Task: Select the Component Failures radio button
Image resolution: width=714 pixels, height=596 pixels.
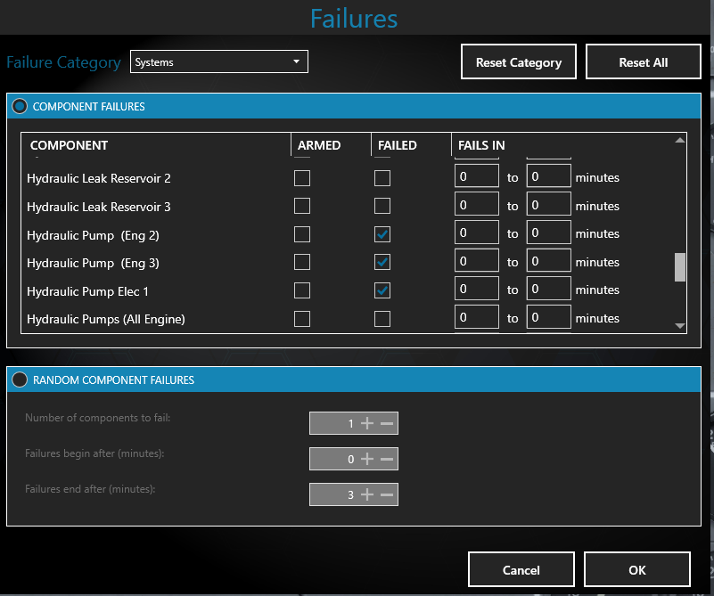Action: [19, 106]
